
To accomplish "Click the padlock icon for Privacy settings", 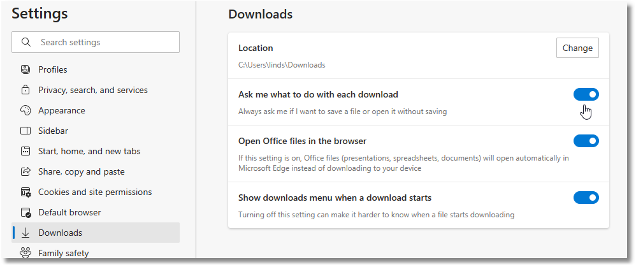I will pos(25,90).
